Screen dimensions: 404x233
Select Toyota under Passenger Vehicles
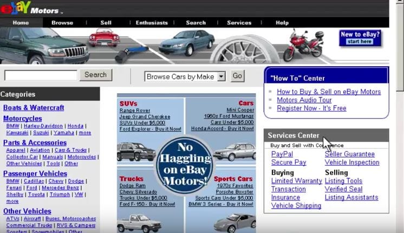(36, 195)
